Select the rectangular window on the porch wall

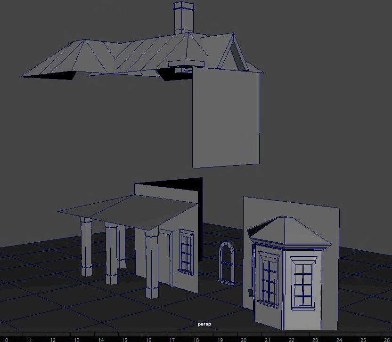(186, 252)
